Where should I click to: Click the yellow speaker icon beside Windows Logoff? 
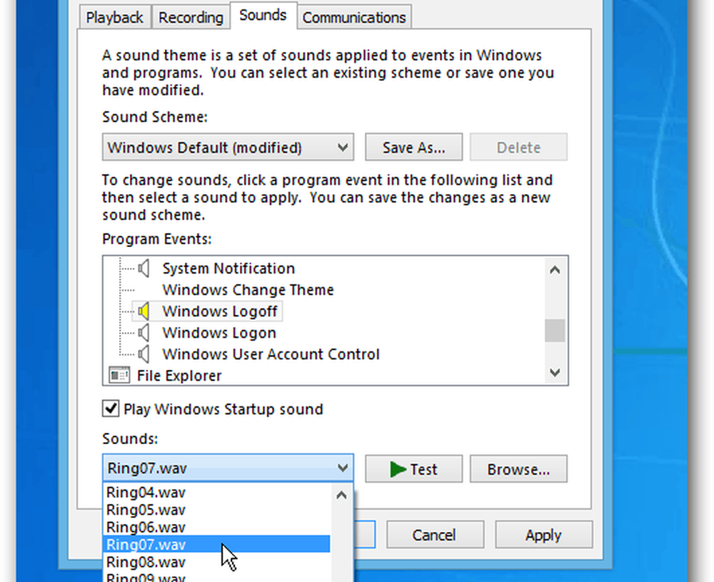pyautogui.click(x=144, y=311)
